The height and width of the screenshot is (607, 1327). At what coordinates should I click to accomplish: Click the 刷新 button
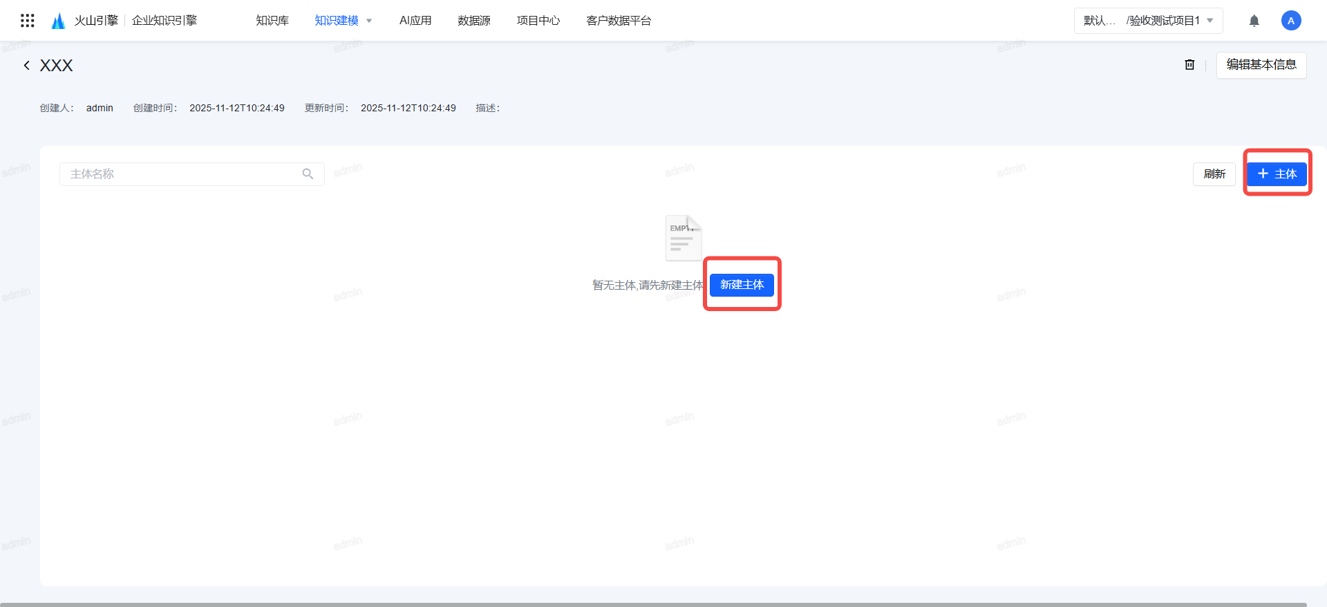coord(1214,174)
